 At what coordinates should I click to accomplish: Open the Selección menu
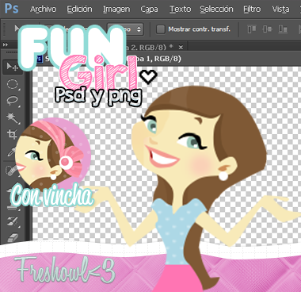point(216,9)
